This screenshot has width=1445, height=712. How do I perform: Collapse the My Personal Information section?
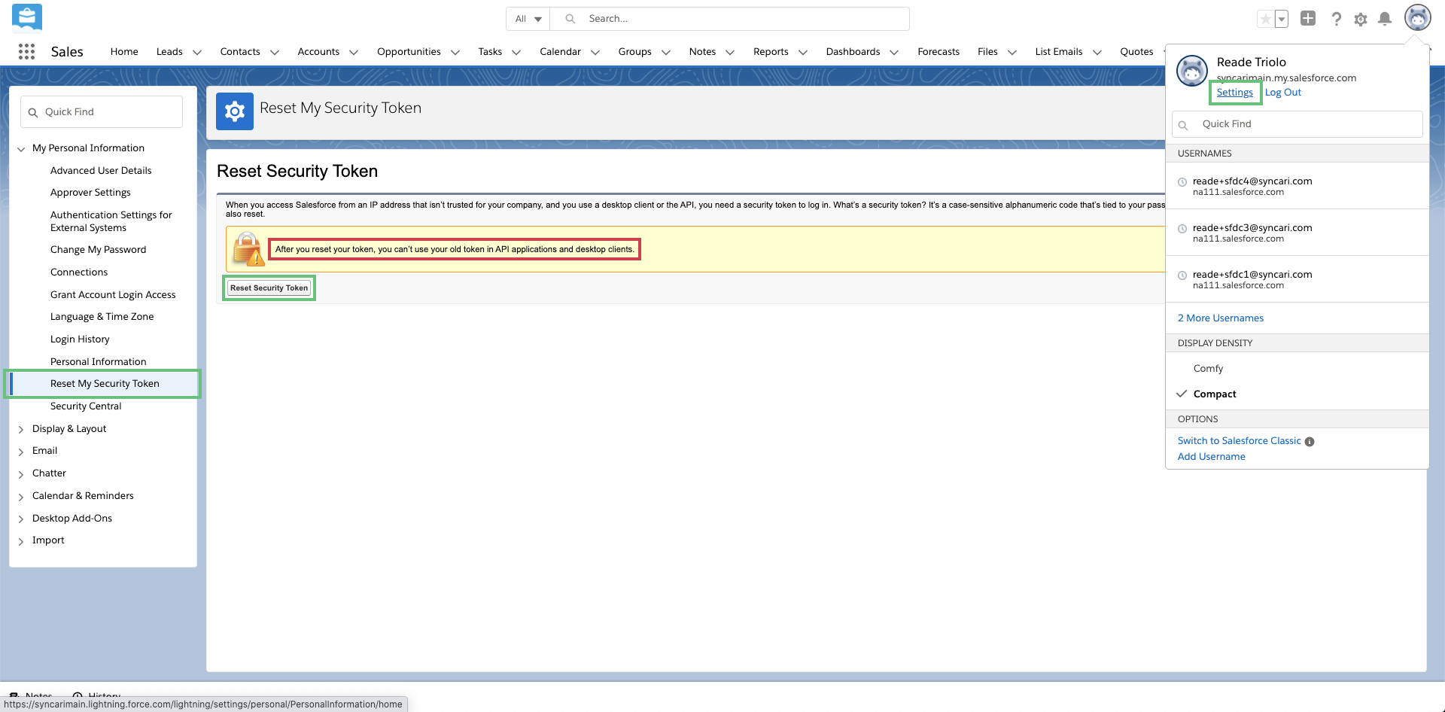[21, 149]
